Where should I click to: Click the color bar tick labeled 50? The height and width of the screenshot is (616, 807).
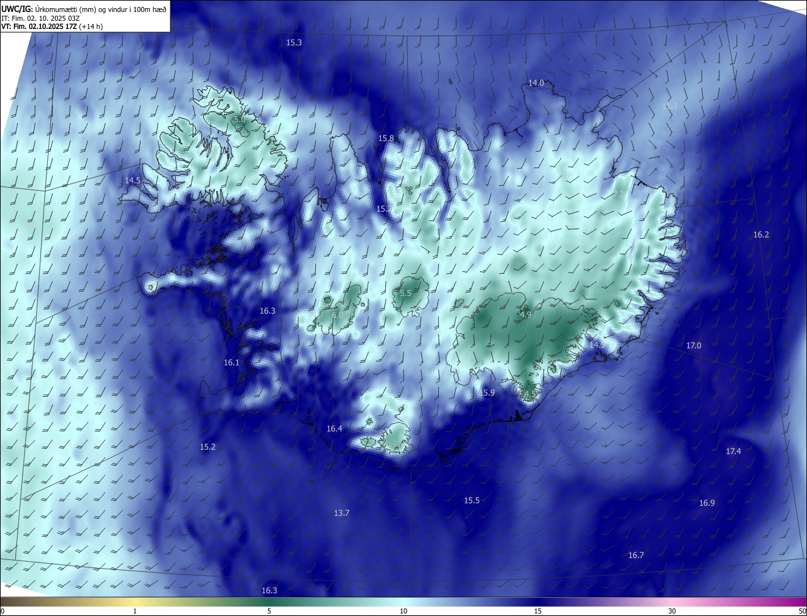[802, 612]
